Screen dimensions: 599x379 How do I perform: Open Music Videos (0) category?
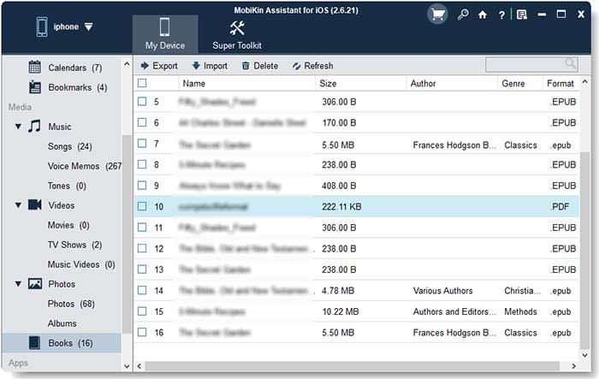click(81, 264)
